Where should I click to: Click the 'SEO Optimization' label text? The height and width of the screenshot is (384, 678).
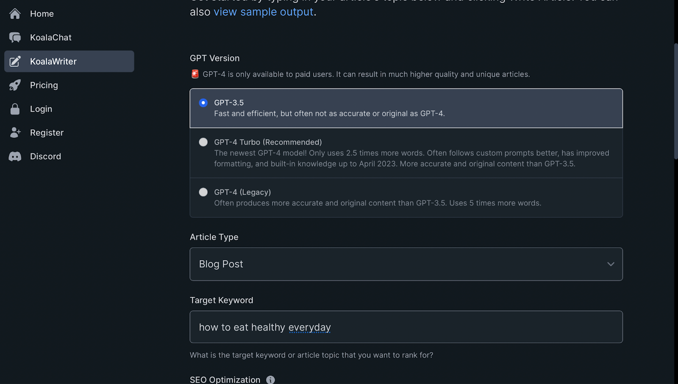click(x=225, y=380)
